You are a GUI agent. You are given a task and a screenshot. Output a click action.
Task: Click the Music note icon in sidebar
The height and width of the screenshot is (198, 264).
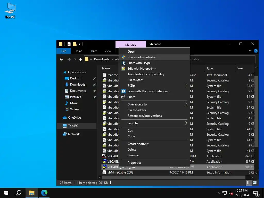[67, 103]
